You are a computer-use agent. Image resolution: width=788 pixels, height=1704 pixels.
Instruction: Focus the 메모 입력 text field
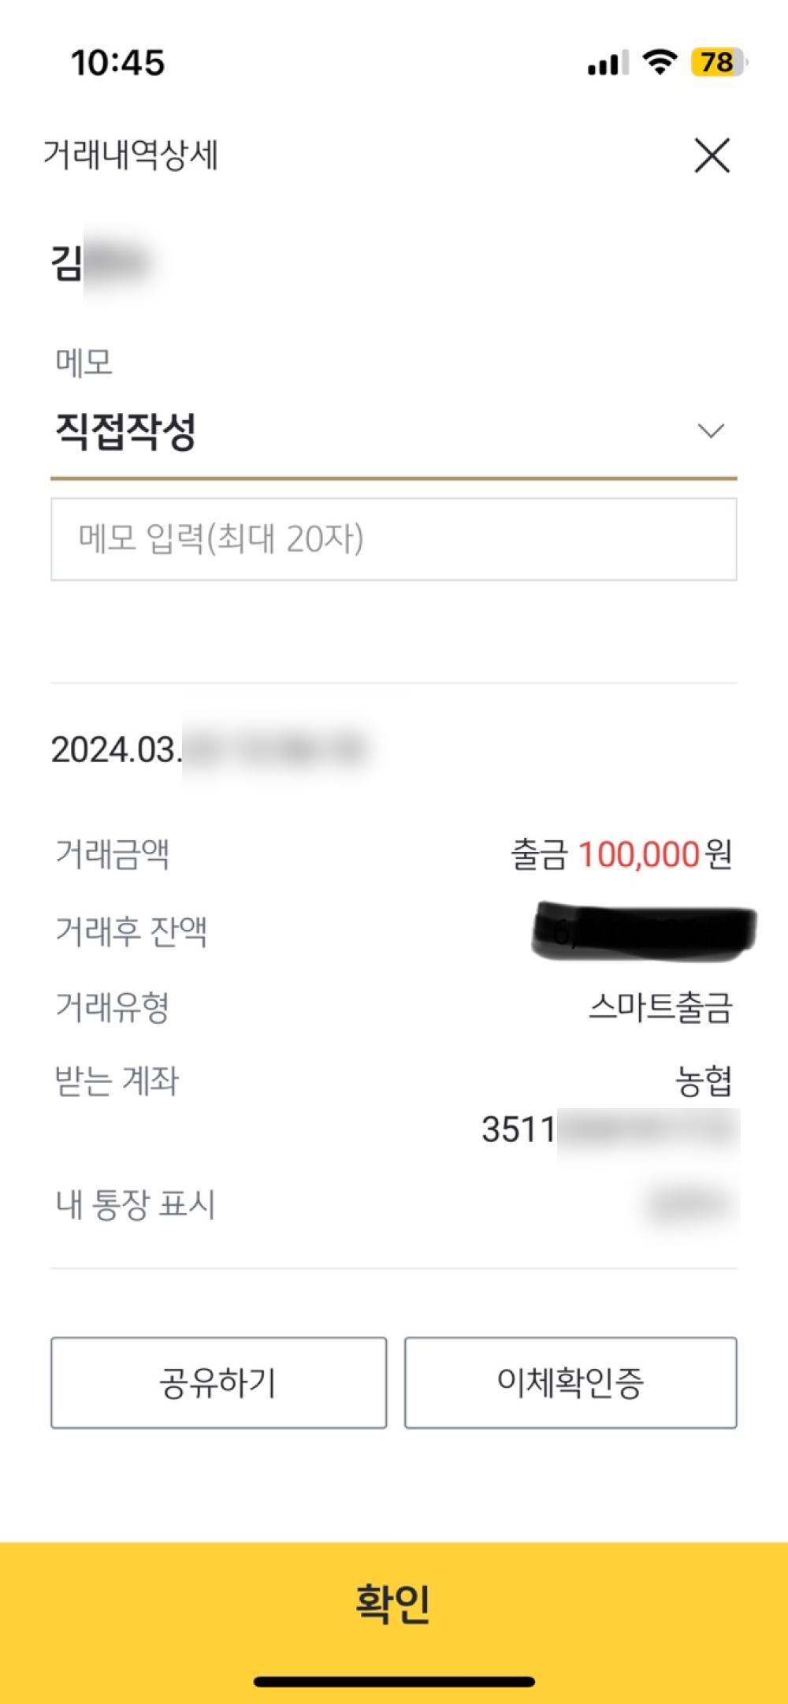pyautogui.click(x=393, y=539)
